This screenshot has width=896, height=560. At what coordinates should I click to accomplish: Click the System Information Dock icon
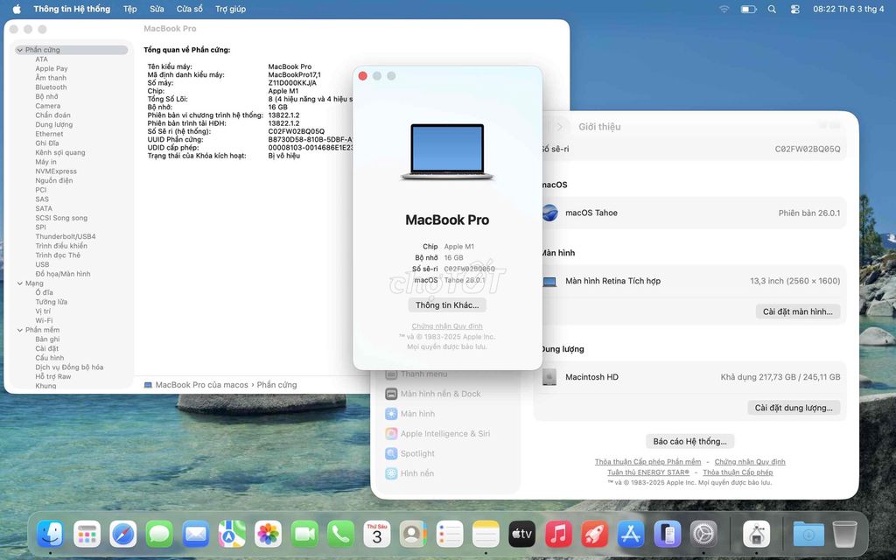[x=757, y=535]
